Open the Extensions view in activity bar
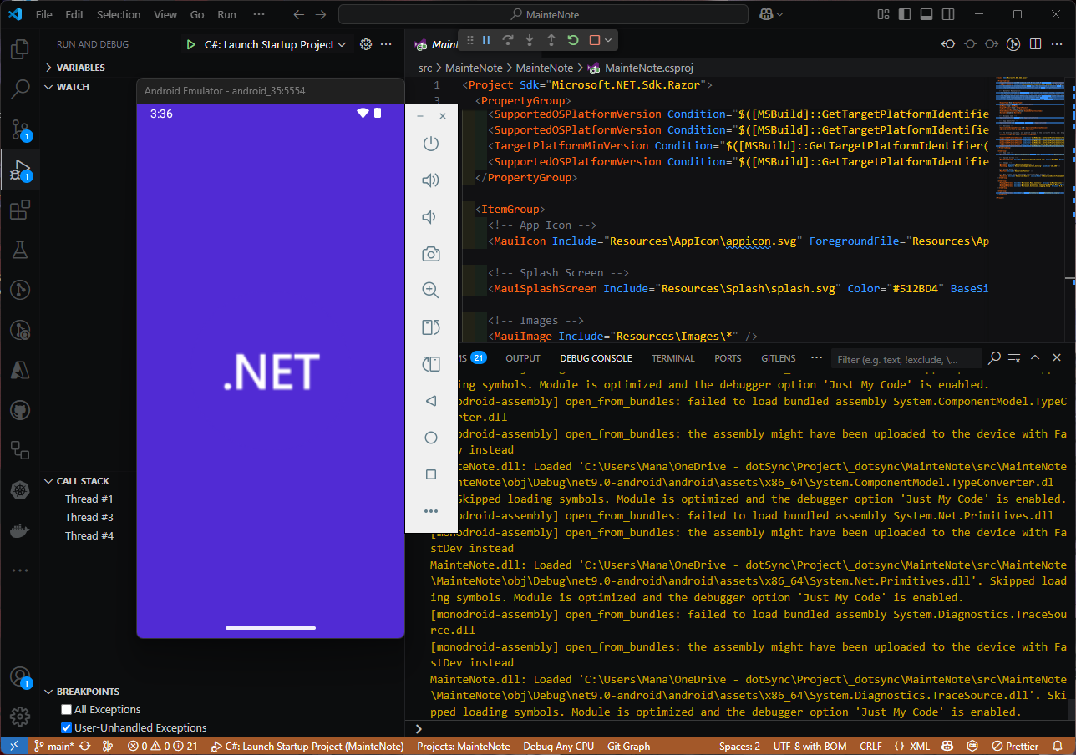 tap(19, 210)
